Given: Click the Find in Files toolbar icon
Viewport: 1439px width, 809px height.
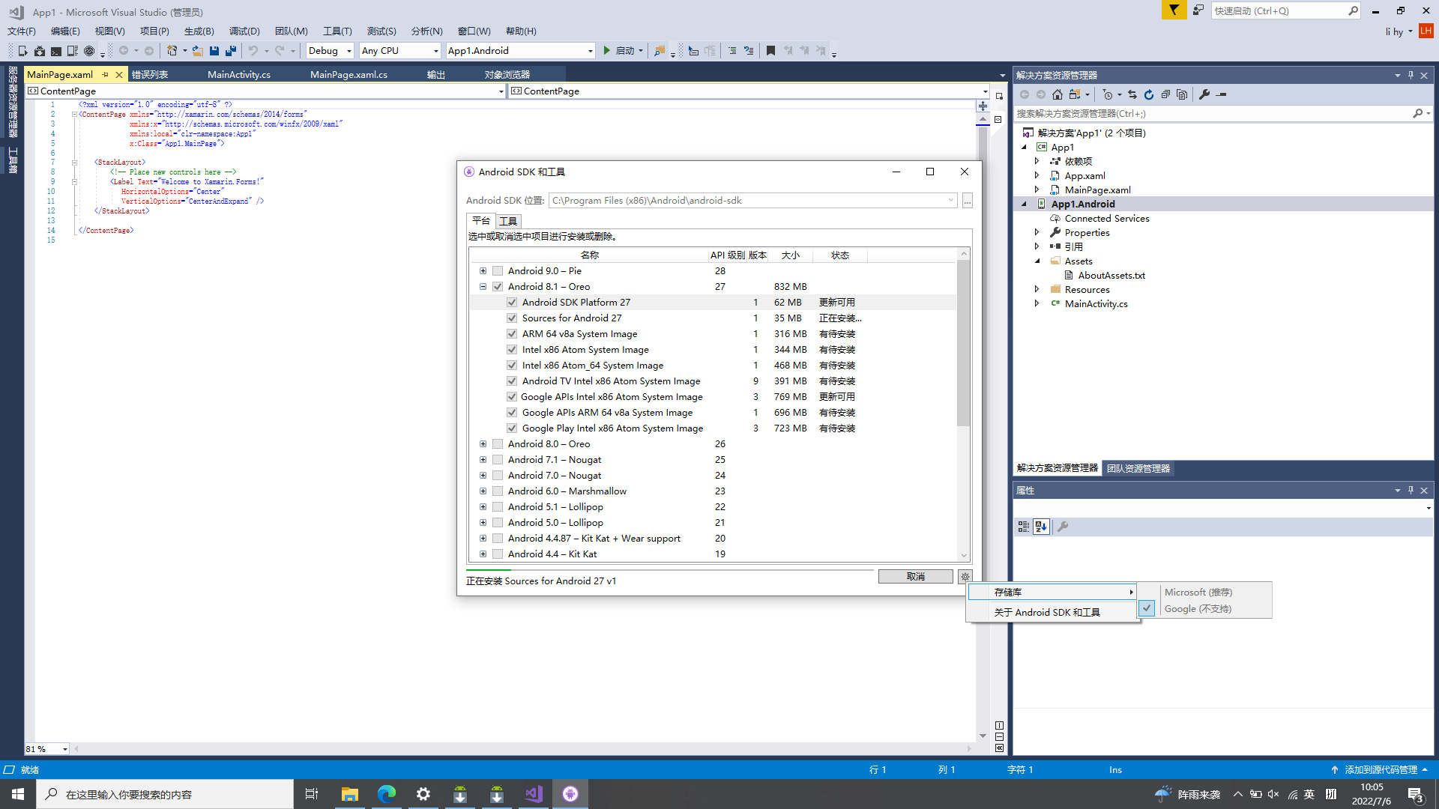Looking at the screenshot, I should 660,51.
